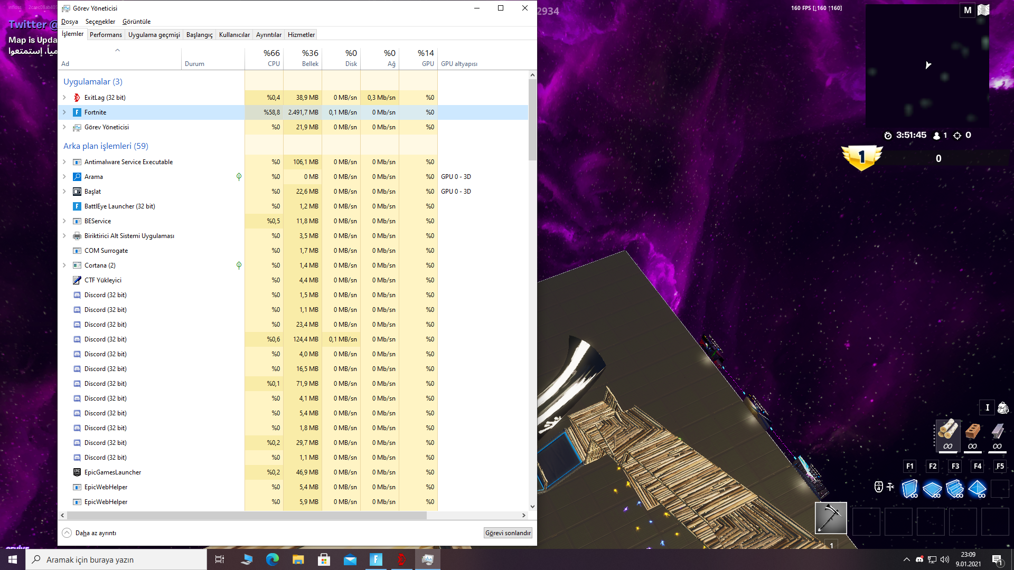Open Task View from the taskbar
The width and height of the screenshot is (1014, 570).
click(x=220, y=559)
